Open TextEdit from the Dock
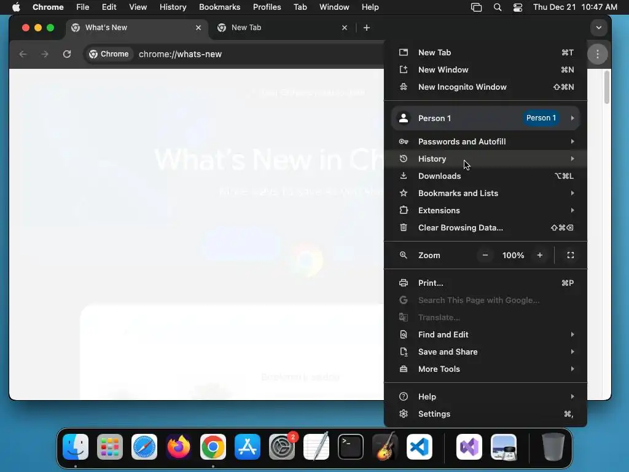Viewport: 629px width, 472px height. [316, 447]
